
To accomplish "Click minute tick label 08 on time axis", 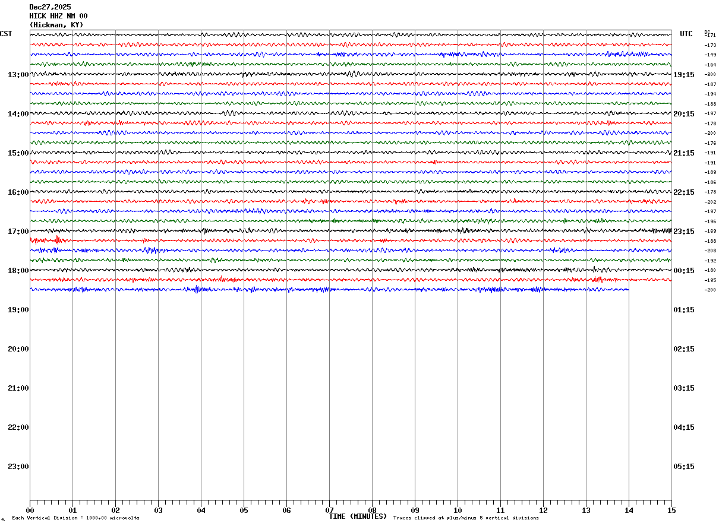I will 373,511.
